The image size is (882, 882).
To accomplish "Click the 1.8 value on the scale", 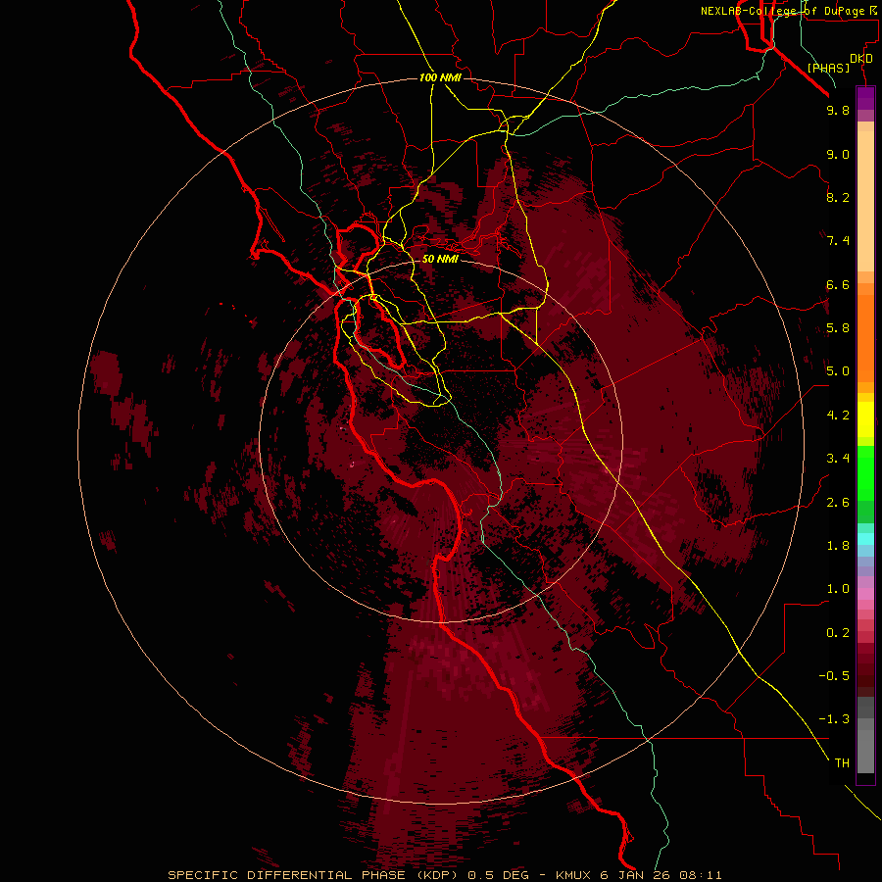I will tap(838, 546).
